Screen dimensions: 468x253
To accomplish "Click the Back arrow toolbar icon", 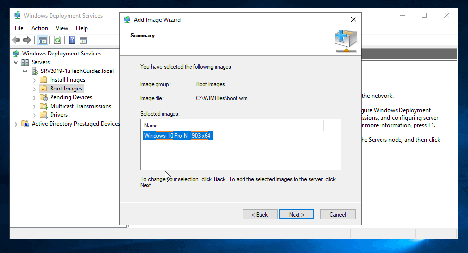I will pos(16,40).
